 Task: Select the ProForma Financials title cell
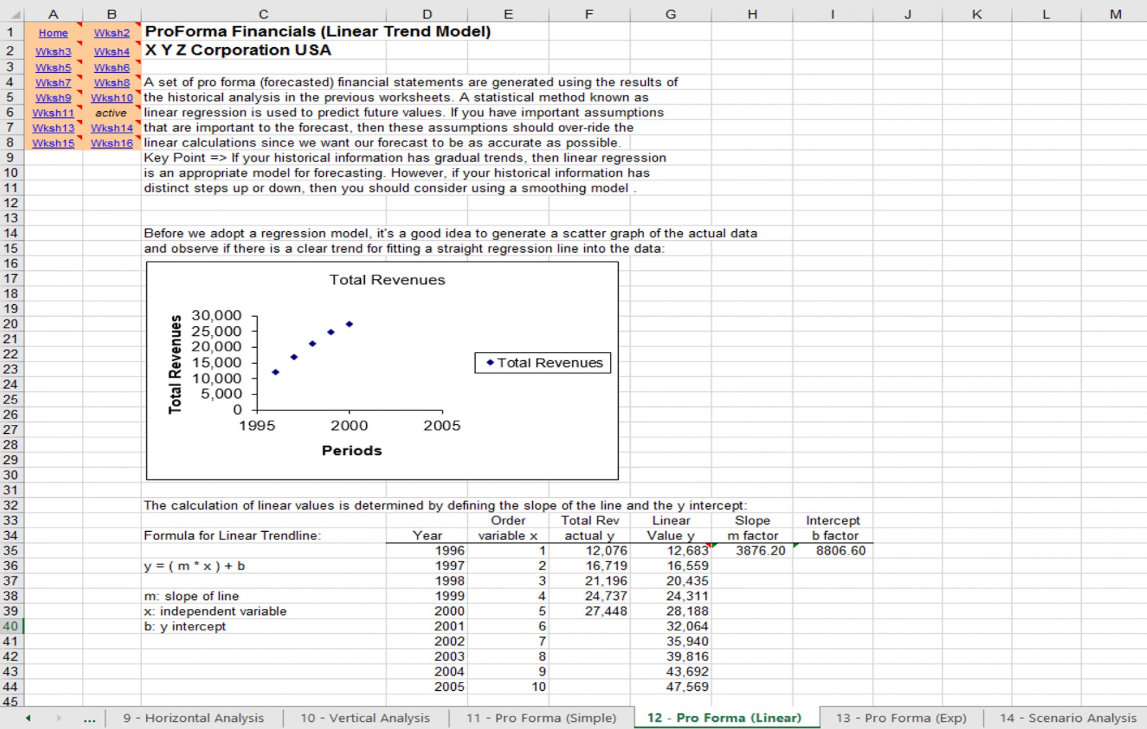pos(317,31)
